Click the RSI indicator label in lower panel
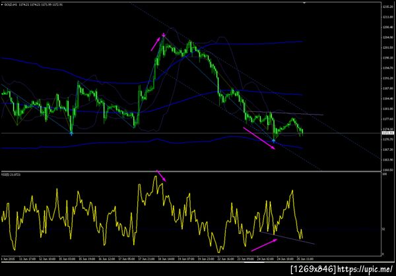Viewport: 396px width, 276px height. coord(11,175)
